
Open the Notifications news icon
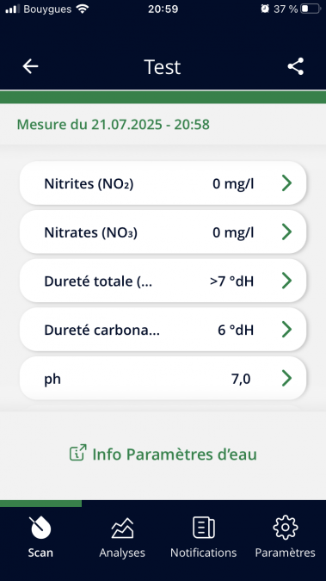(203, 528)
